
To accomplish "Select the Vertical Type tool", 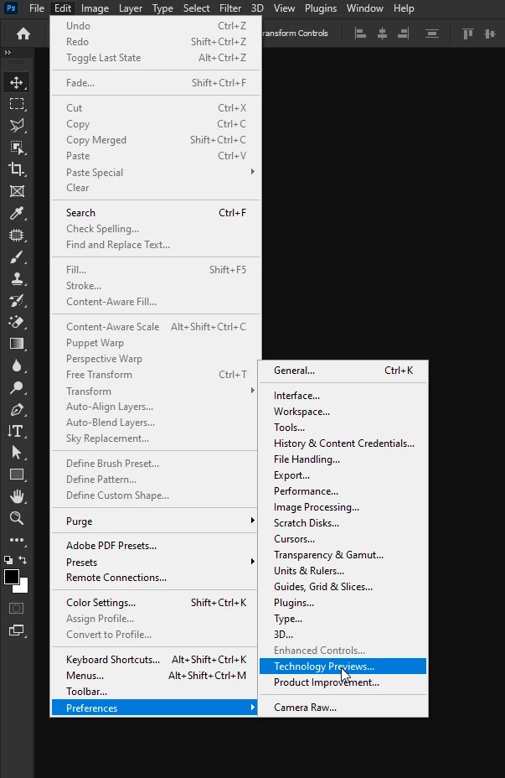I will coord(17,431).
